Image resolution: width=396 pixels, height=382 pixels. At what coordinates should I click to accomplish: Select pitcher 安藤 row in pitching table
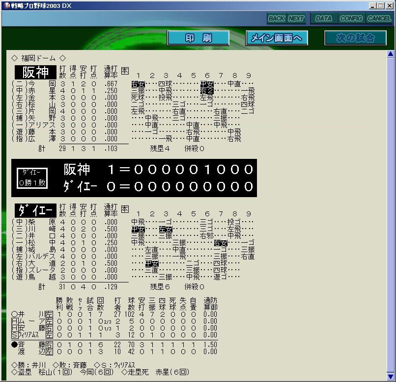[114, 328]
